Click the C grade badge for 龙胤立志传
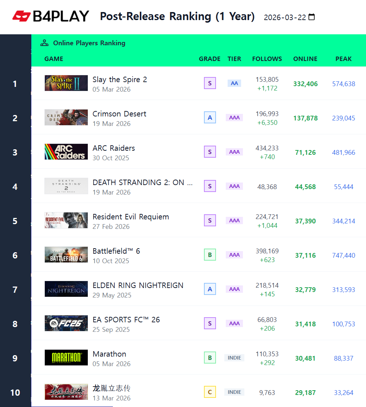 tap(210, 392)
